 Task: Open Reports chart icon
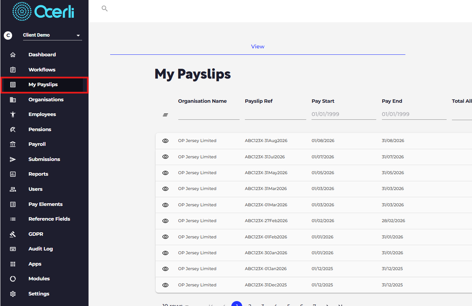coord(13,174)
